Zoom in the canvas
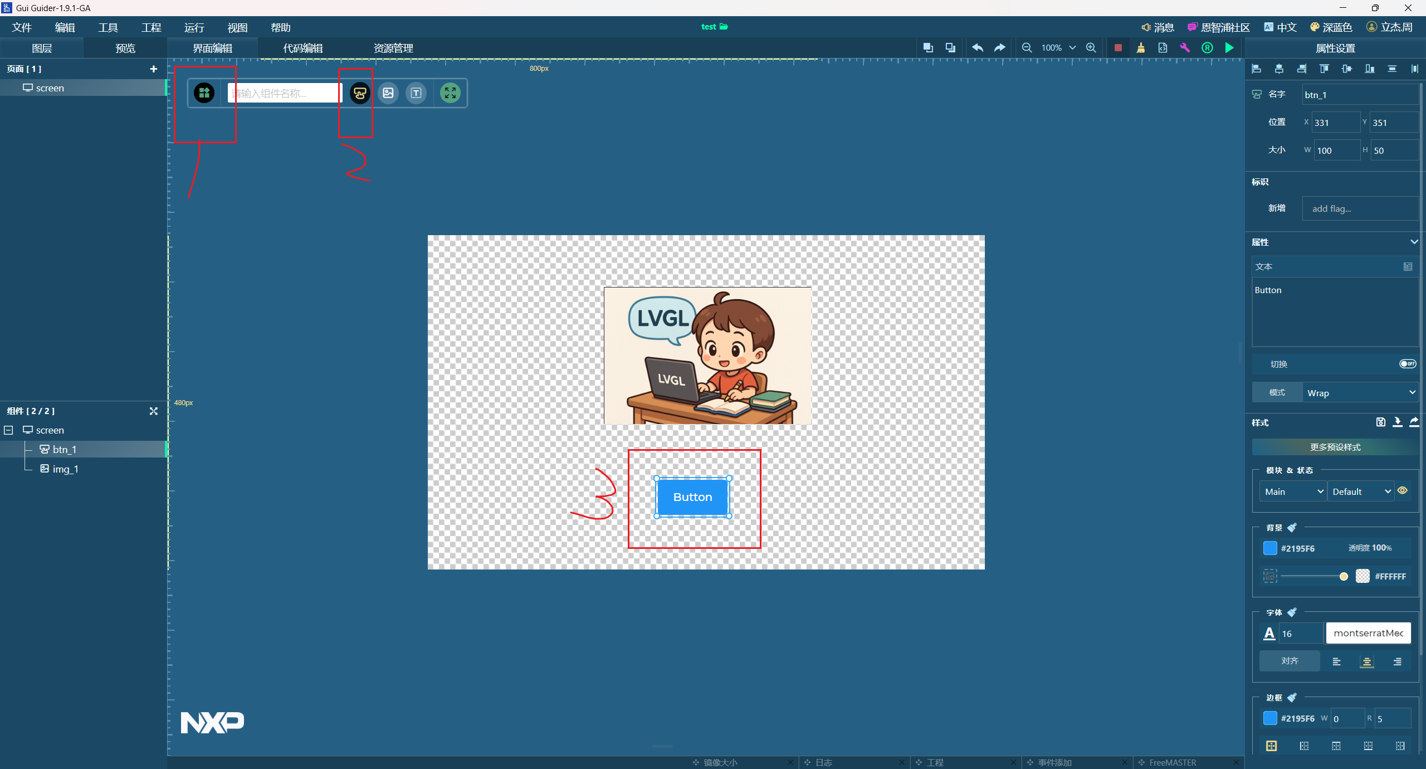 (1091, 48)
